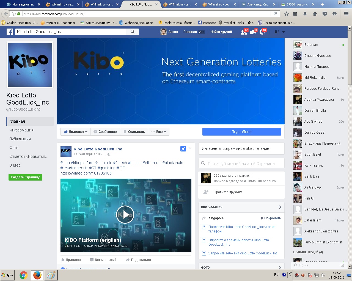This screenshot has width=352, height=281.
Task: Open the vimeo.com/181785165 link
Action: (x=86, y=173)
